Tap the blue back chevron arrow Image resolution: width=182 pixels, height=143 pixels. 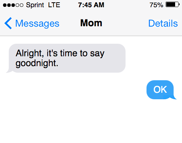pyautogui.click(x=8, y=23)
